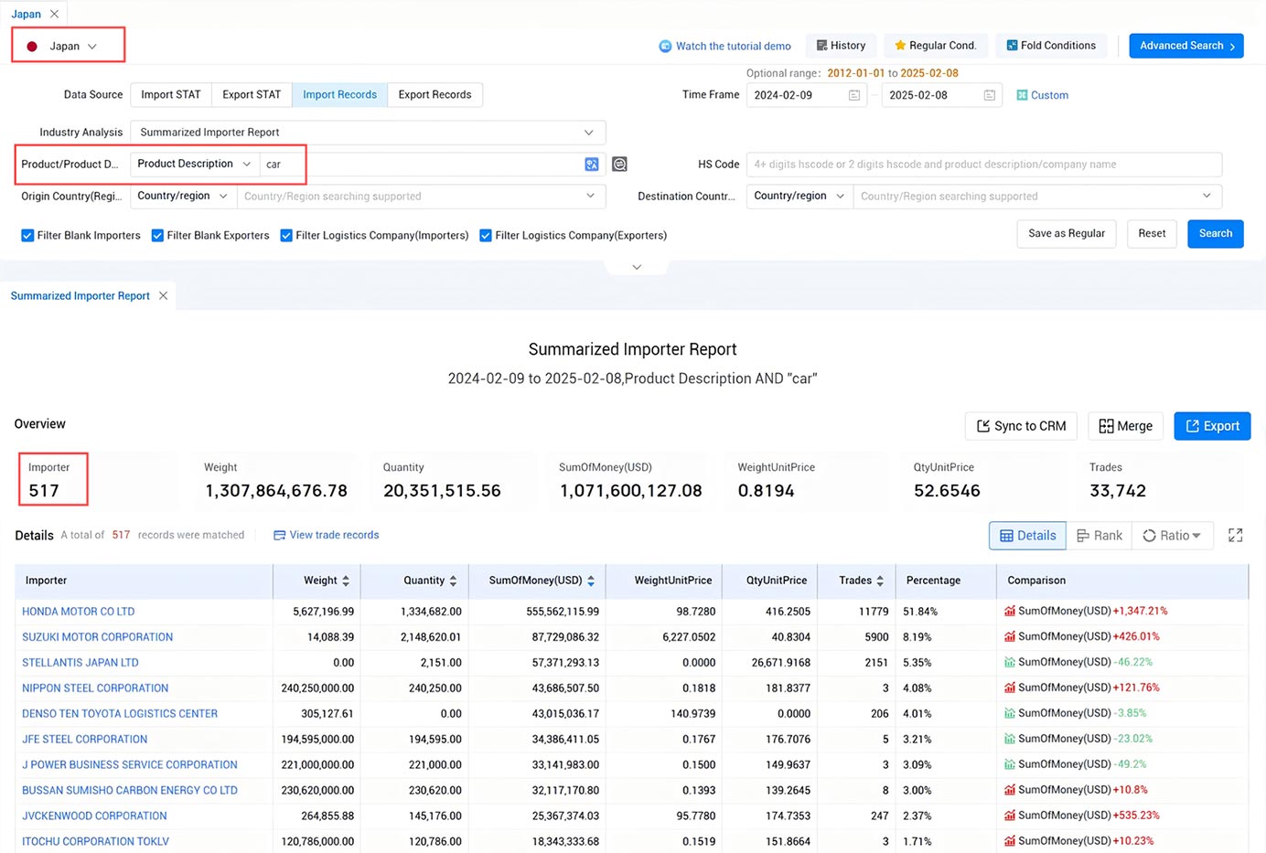Click the Custom time frame icon
Image resolution: width=1266 pixels, height=853 pixels.
point(1022,95)
